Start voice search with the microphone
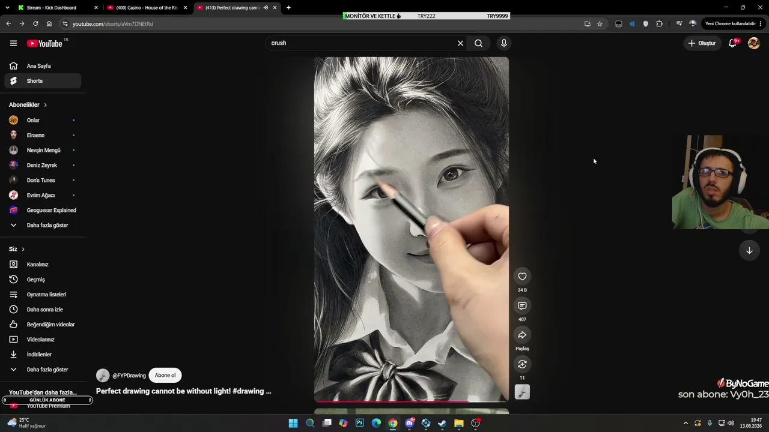Image resolution: width=769 pixels, height=432 pixels. pos(503,43)
